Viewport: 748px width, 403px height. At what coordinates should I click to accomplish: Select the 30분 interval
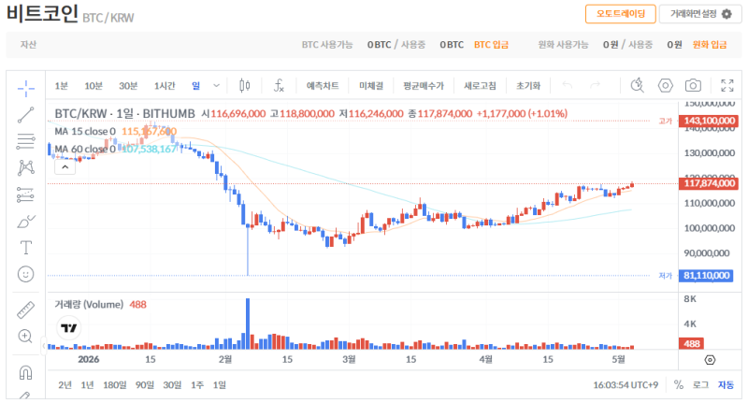(128, 86)
